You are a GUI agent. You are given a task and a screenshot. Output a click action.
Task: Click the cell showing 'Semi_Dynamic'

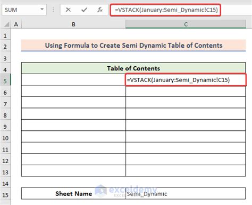click(186, 193)
